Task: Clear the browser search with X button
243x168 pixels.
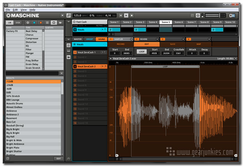Action: pos(62,73)
